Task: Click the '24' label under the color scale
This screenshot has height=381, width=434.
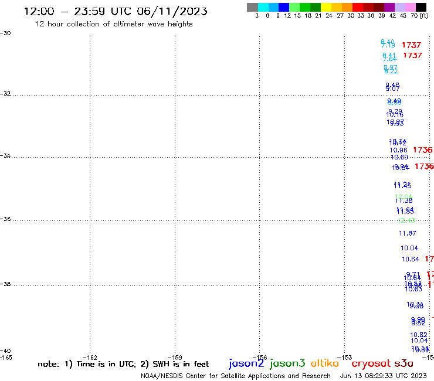Action: pyautogui.click(x=329, y=16)
